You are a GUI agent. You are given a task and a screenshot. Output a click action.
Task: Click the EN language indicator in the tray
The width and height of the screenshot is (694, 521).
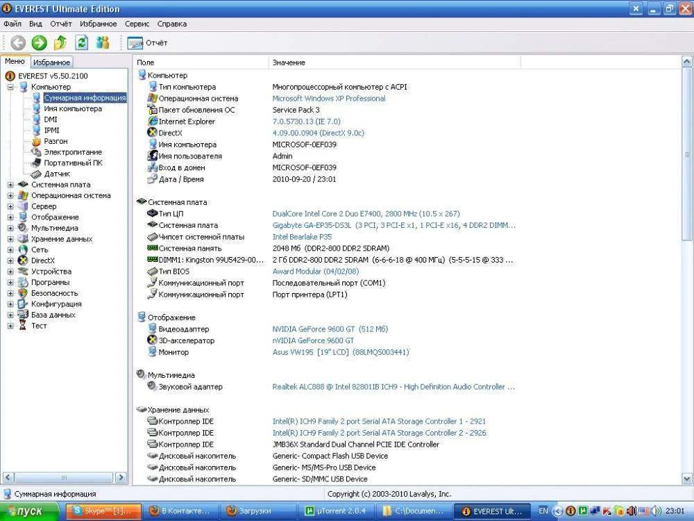pyautogui.click(x=543, y=511)
